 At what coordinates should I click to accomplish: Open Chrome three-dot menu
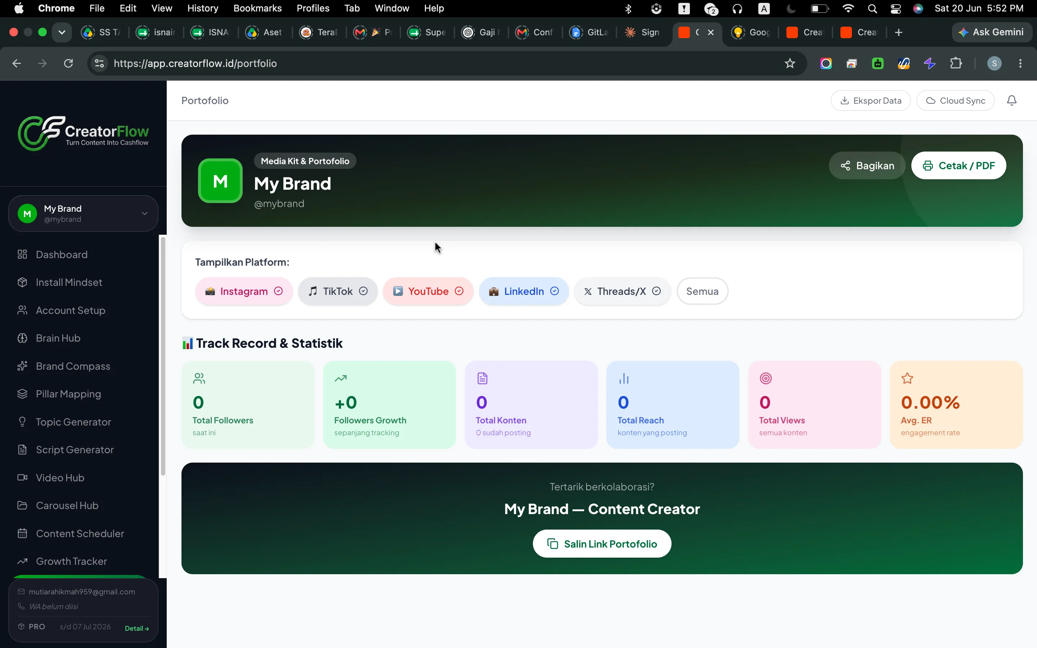pyautogui.click(x=1020, y=63)
